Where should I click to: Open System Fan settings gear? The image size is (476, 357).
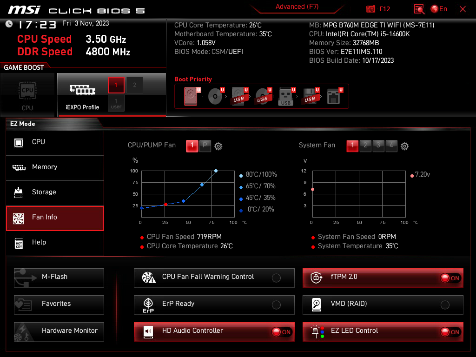[x=405, y=146]
